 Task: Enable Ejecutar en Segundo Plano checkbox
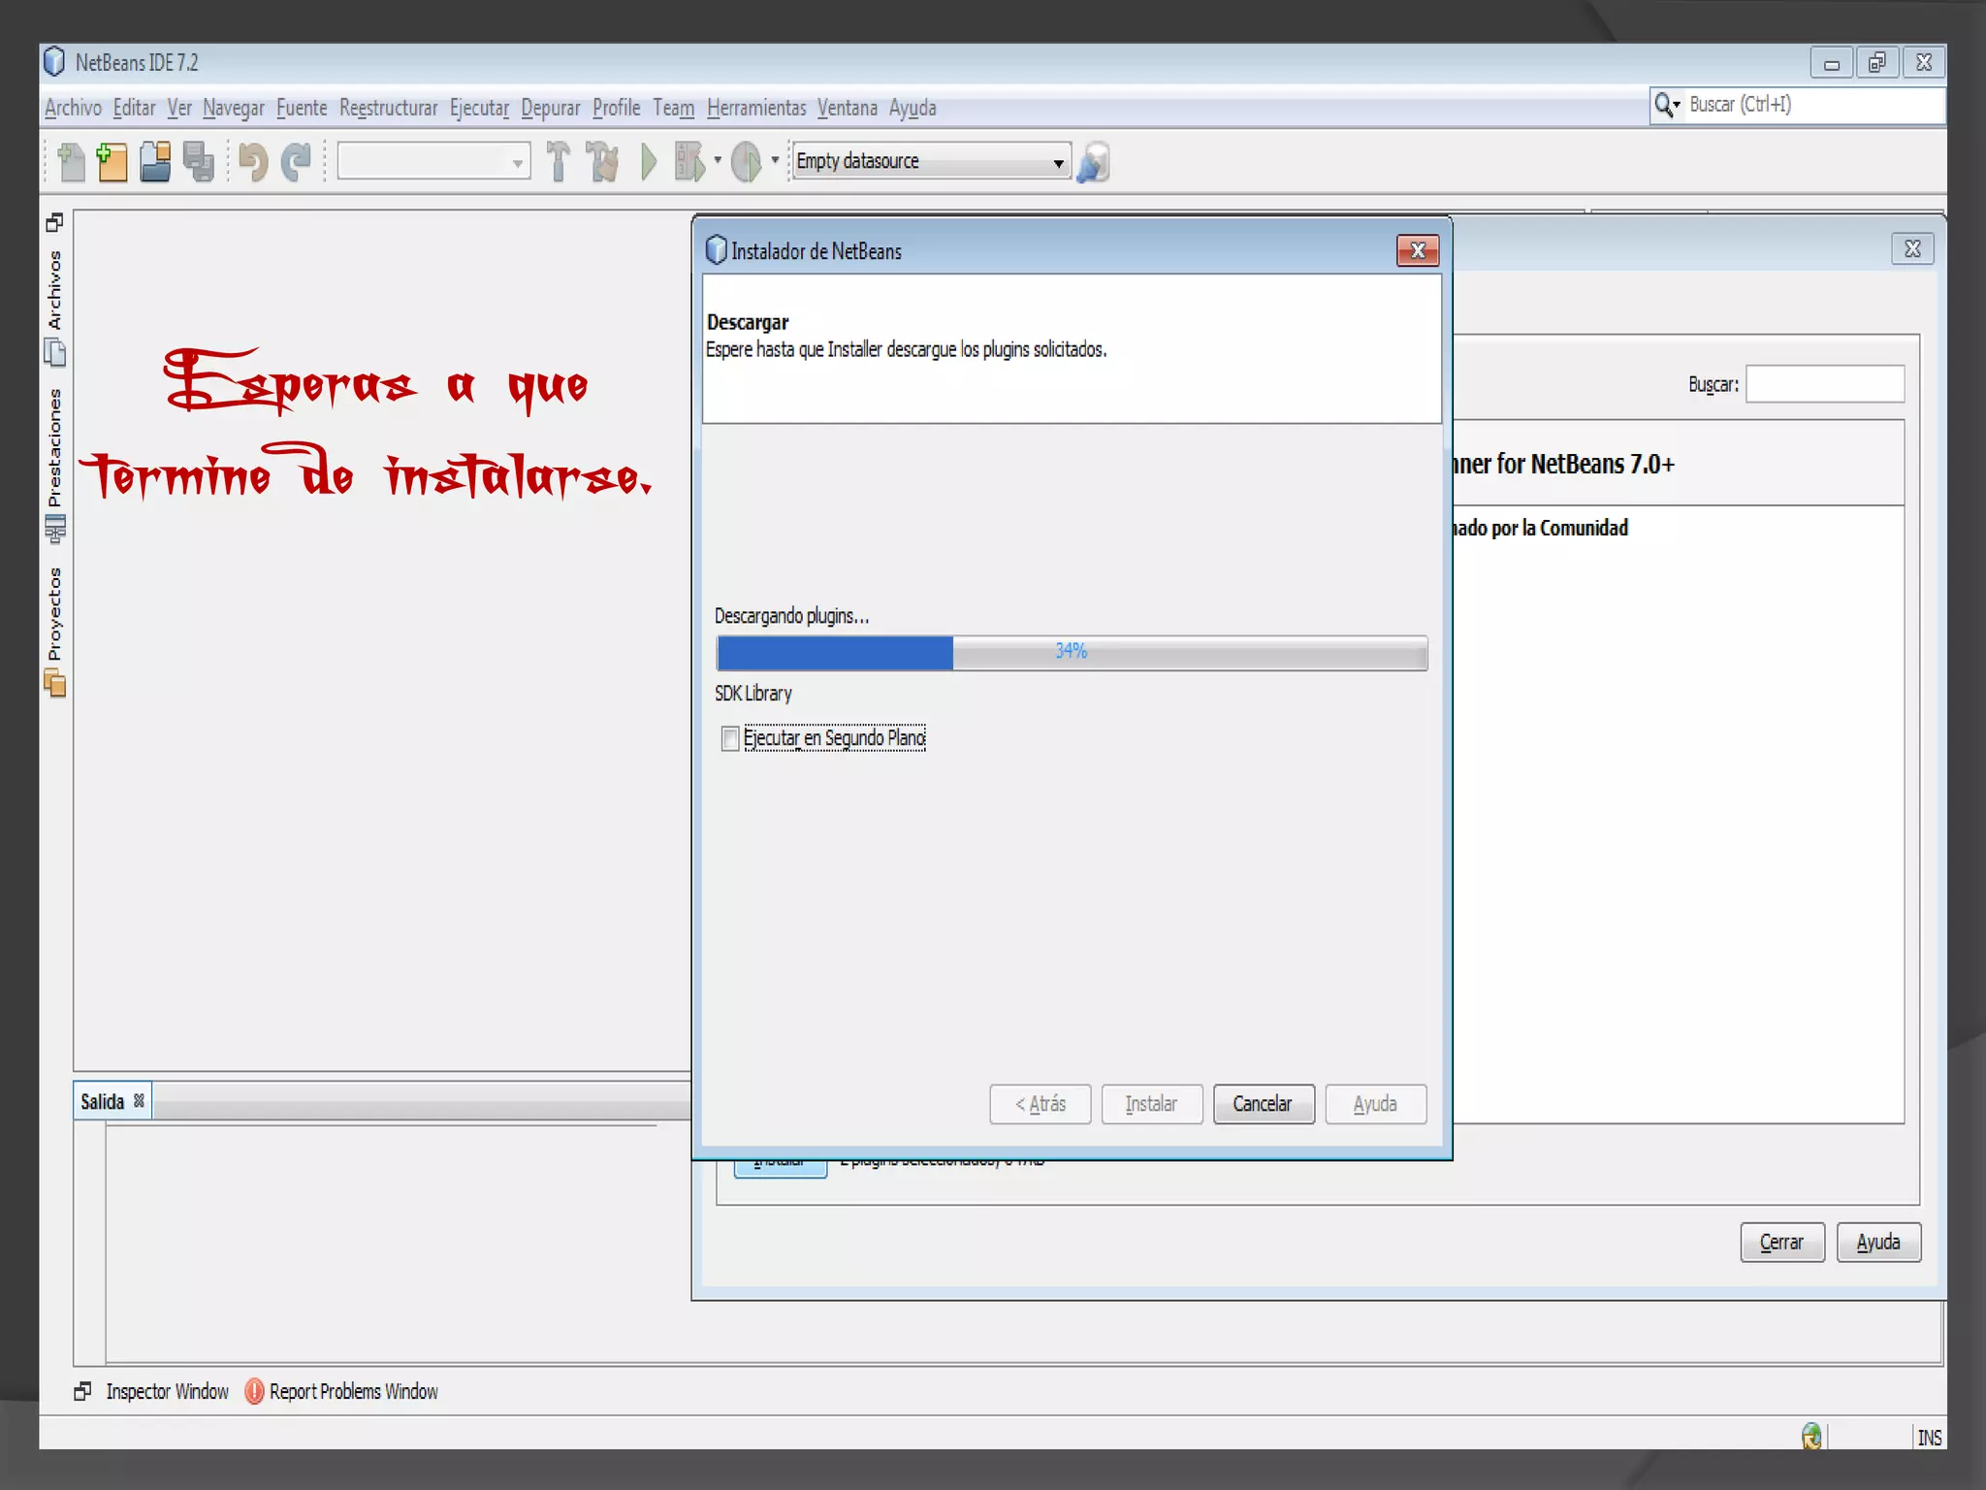(730, 738)
